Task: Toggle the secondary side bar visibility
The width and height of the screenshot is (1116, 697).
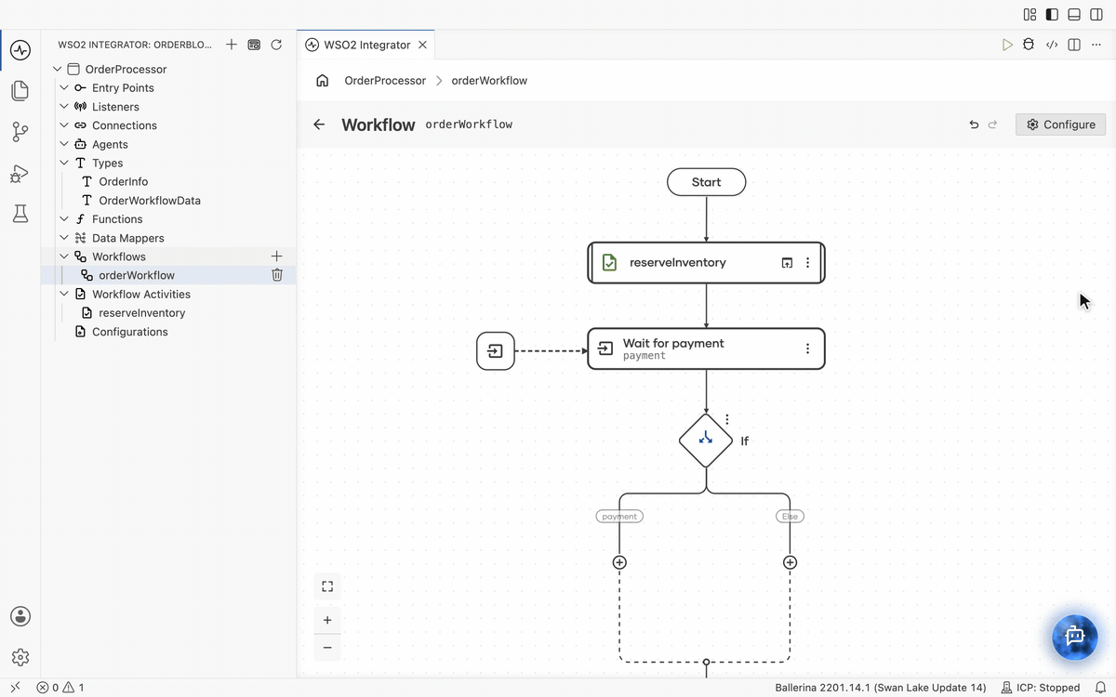Action: point(1096,15)
